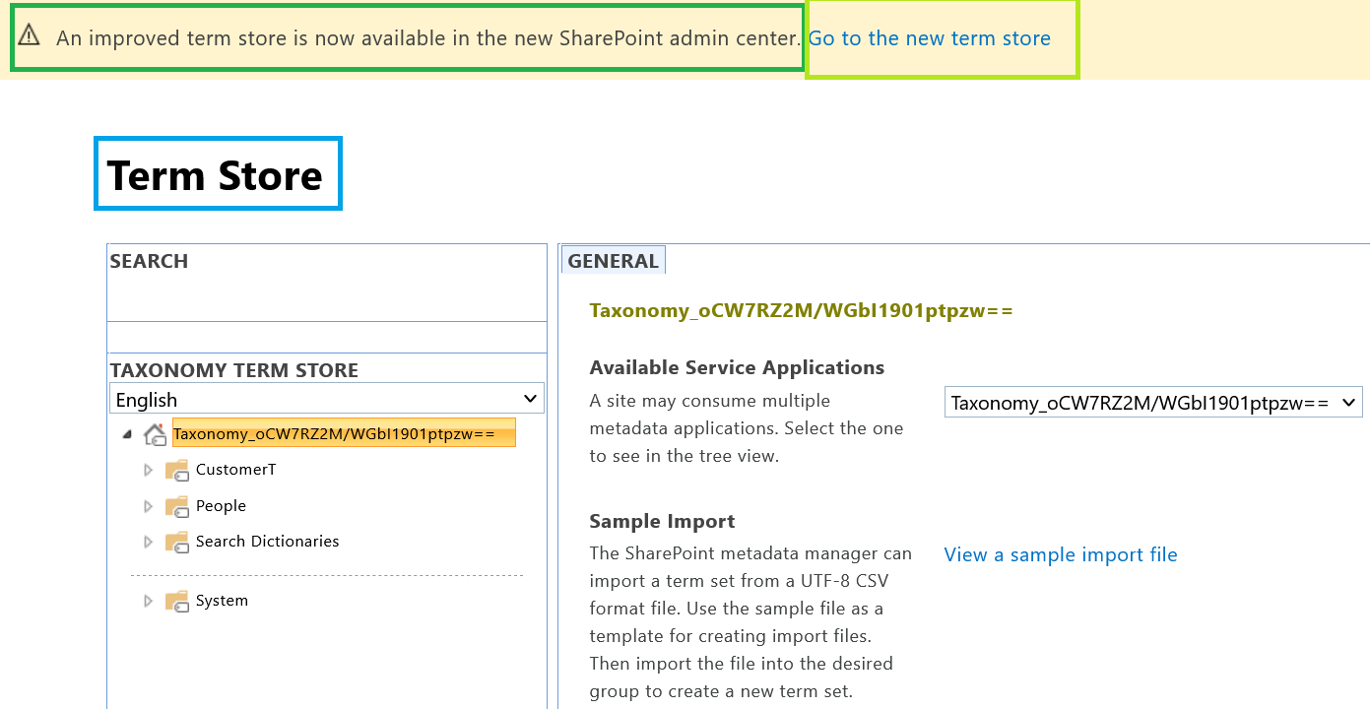Click the System folder icon
1370x709 pixels.
coord(176,601)
